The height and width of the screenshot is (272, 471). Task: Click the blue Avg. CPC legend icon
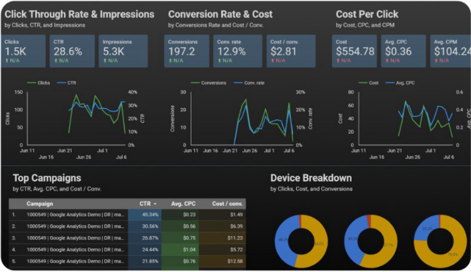click(390, 82)
